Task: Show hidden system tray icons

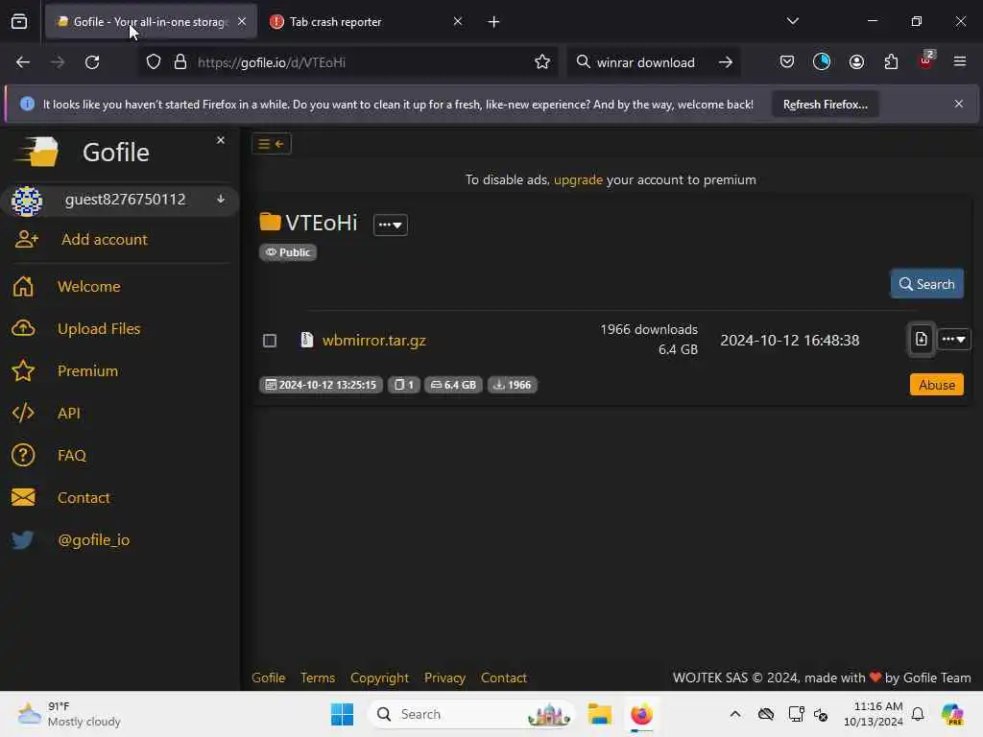Action: click(735, 714)
